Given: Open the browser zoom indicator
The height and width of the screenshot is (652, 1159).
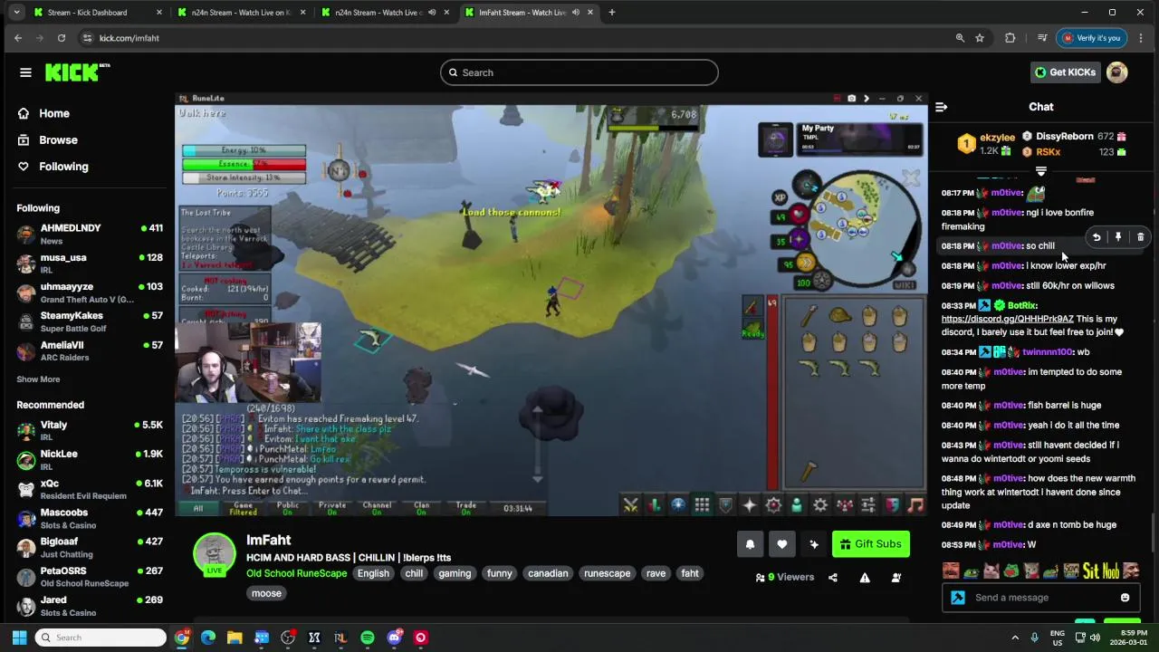Looking at the screenshot, I should [960, 38].
